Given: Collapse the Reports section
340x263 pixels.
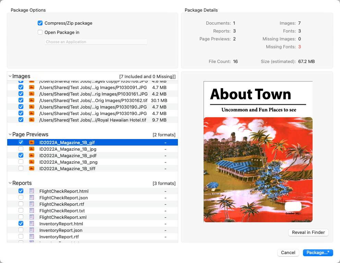Looking at the screenshot, I should click(x=10, y=183).
